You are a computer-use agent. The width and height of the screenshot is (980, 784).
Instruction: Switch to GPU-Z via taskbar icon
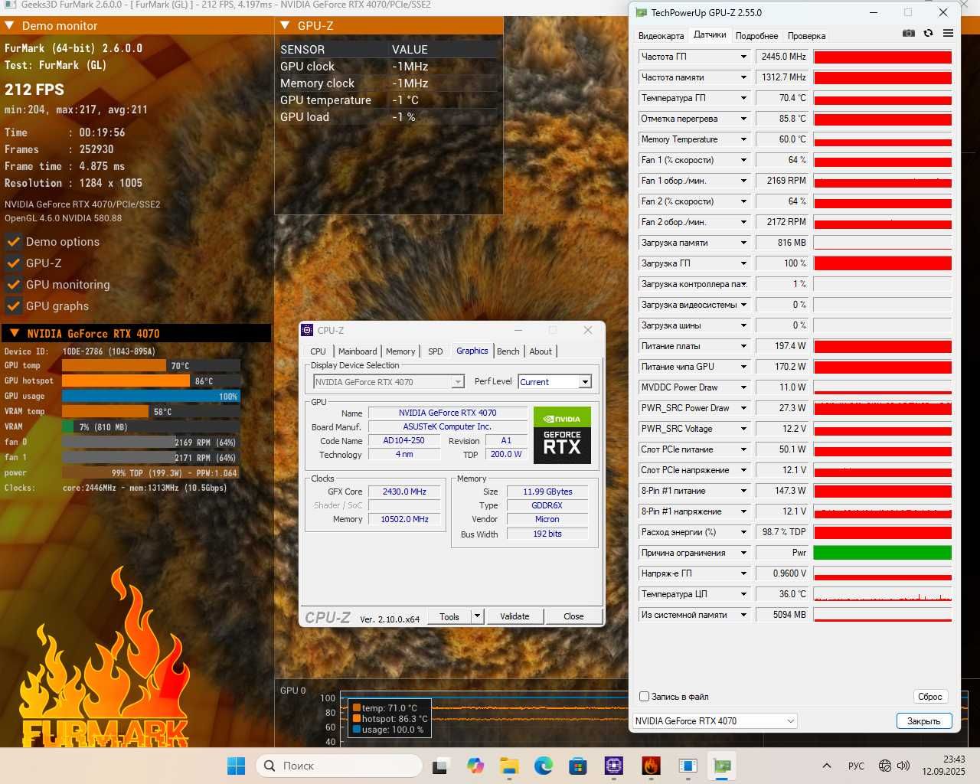click(x=722, y=766)
